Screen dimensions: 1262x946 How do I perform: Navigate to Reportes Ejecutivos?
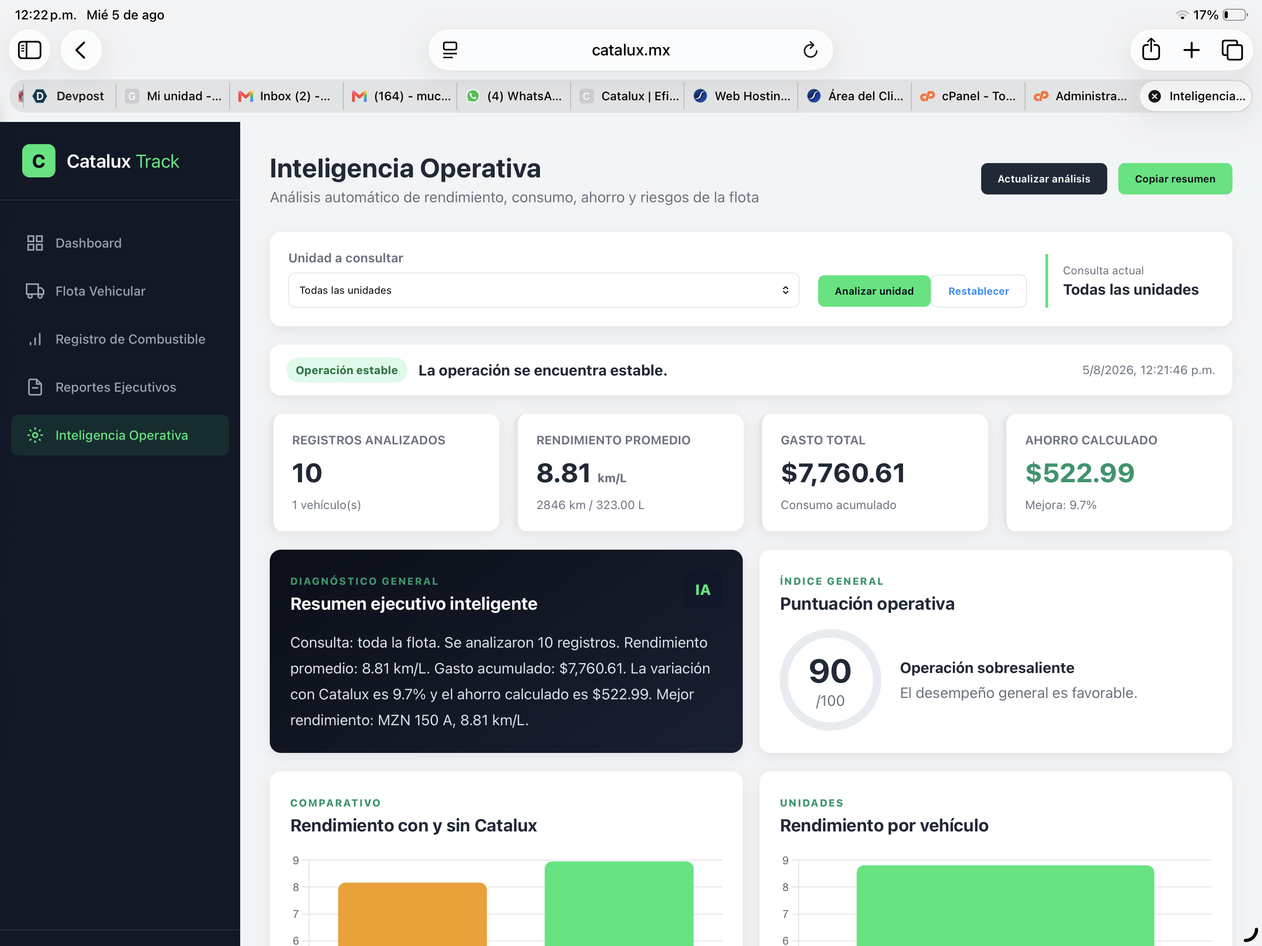[x=120, y=387]
